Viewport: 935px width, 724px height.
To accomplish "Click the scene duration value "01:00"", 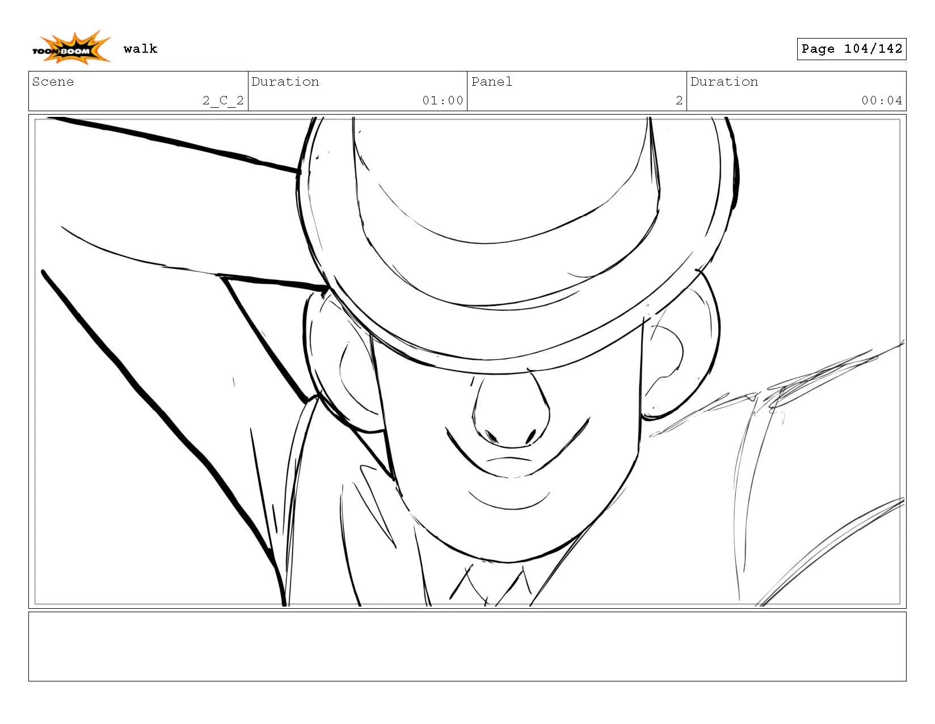I will [x=443, y=100].
